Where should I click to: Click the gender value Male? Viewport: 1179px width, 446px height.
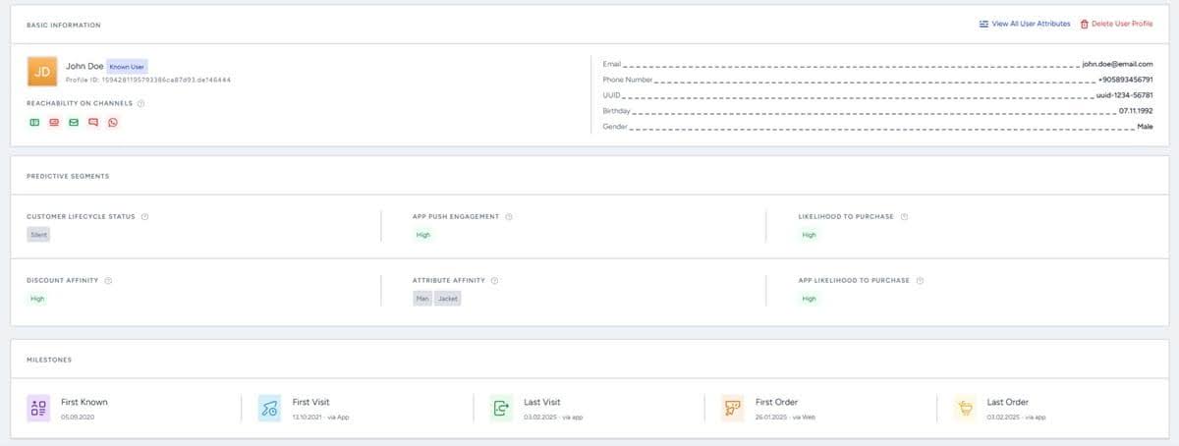[1145, 127]
